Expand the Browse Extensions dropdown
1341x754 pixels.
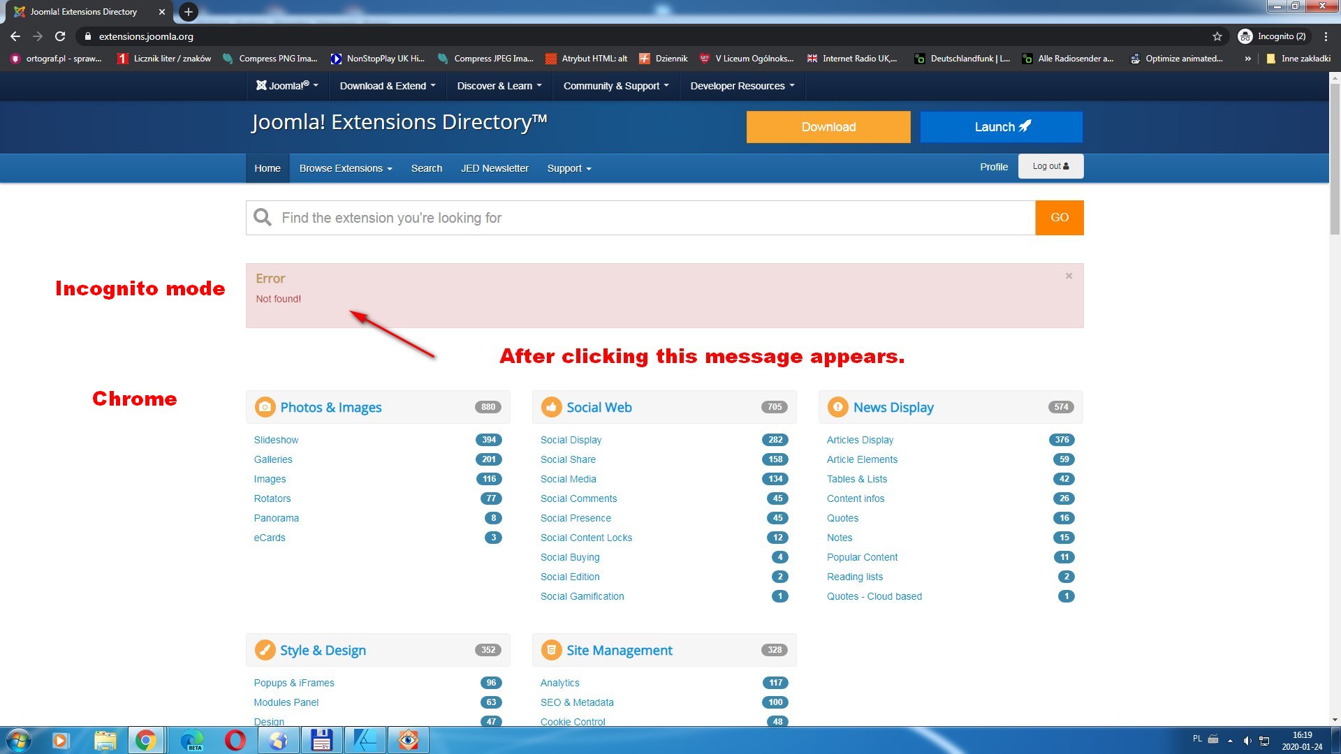pos(345,168)
